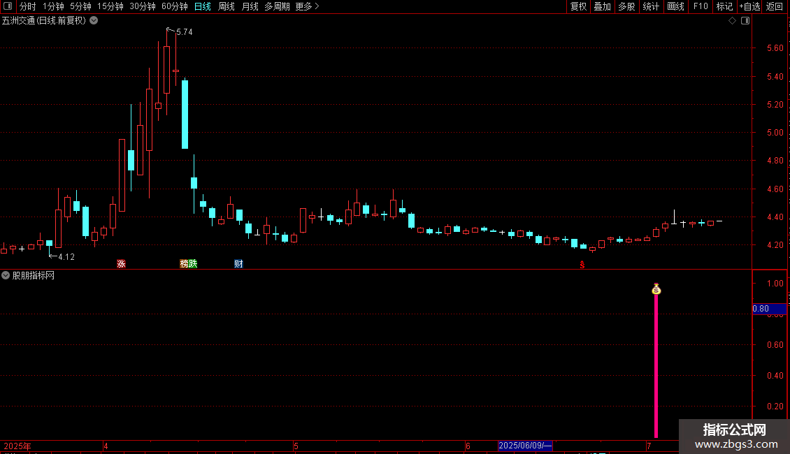Switch to the 分时 intraday chart
This screenshot has width=790, height=454.
(x=28, y=6)
